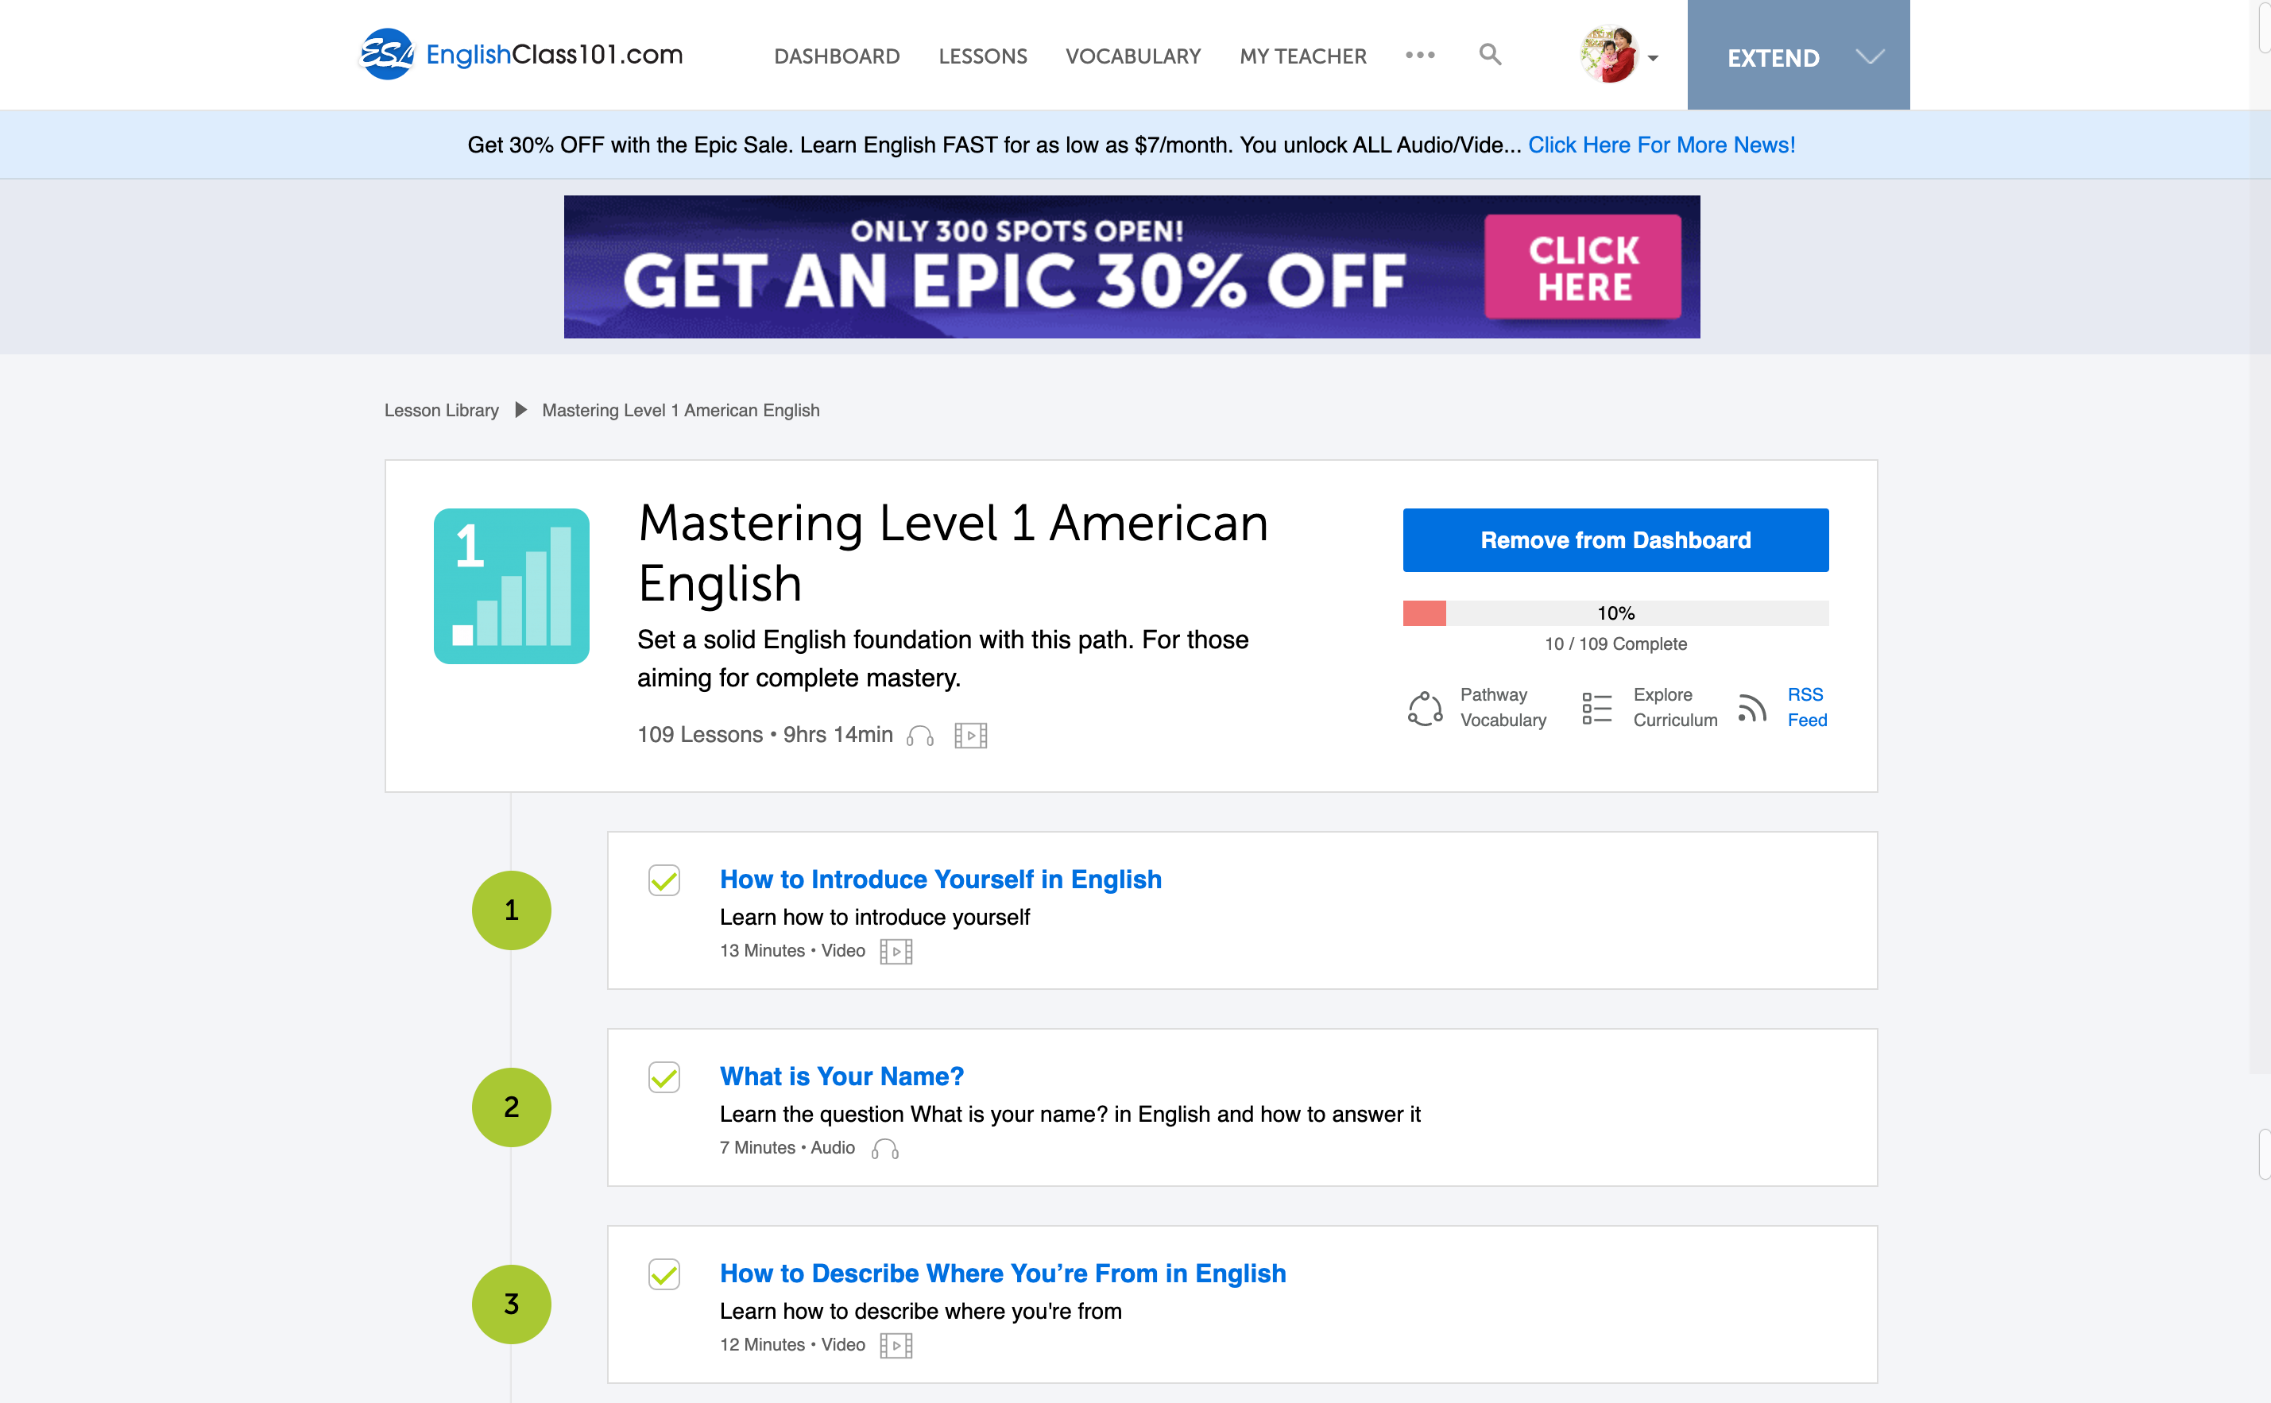Uncheck lesson 'How to Introduce Yourself' checkbox
Screen dimensions: 2271x1403
(x=664, y=879)
